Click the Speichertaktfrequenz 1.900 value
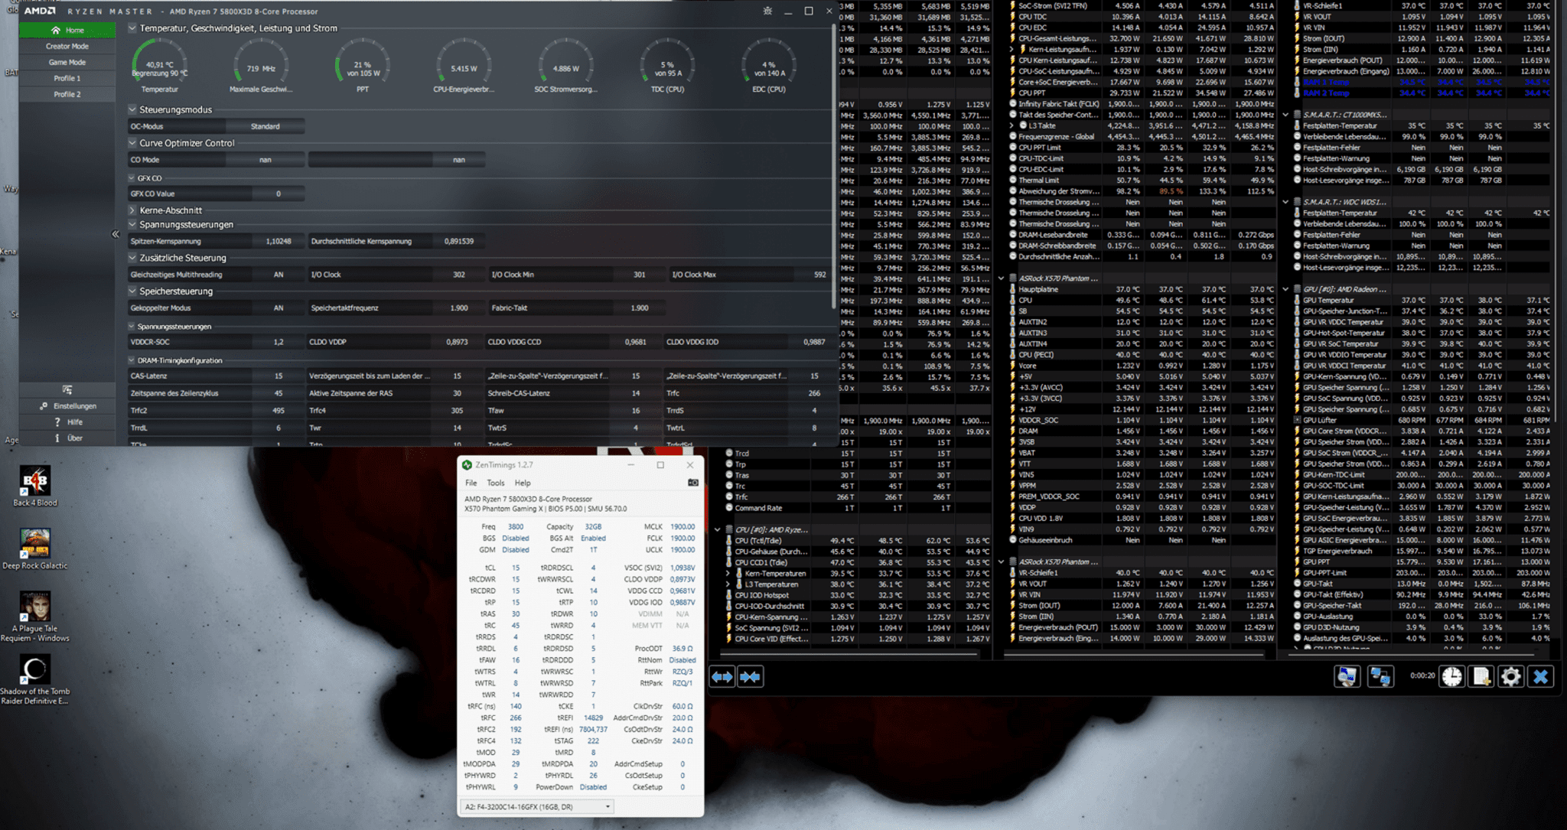This screenshot has height=830, width=1567. click(x=459, y=308)
